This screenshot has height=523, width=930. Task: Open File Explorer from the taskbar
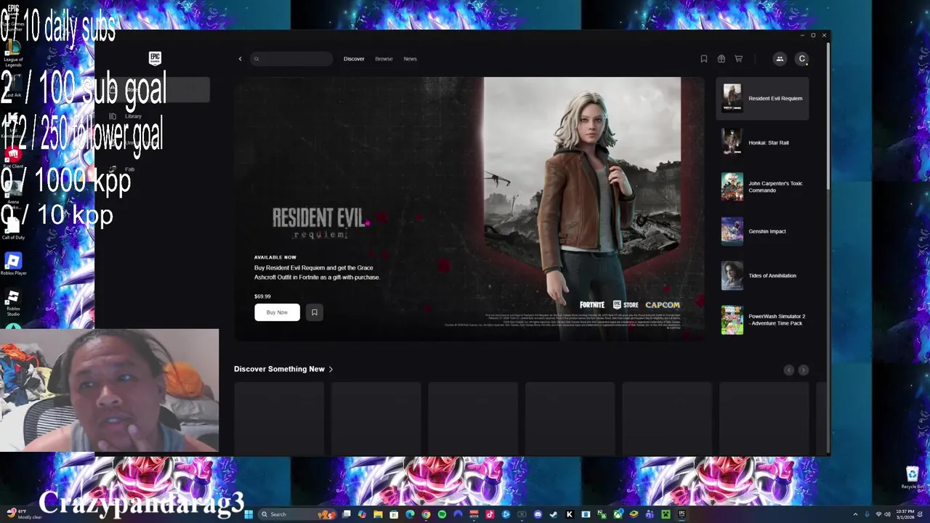(x=378, y=514)
